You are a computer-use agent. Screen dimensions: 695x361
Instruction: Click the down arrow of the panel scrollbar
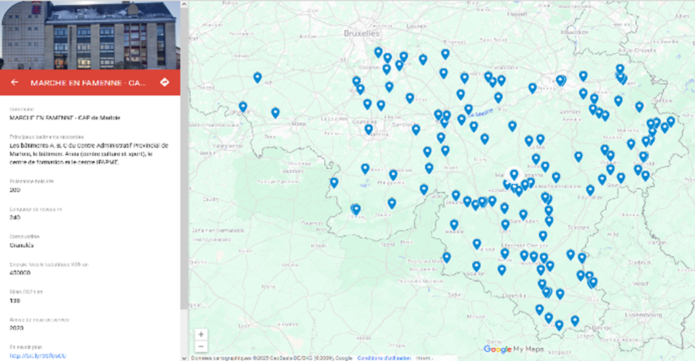coord(184,358)
